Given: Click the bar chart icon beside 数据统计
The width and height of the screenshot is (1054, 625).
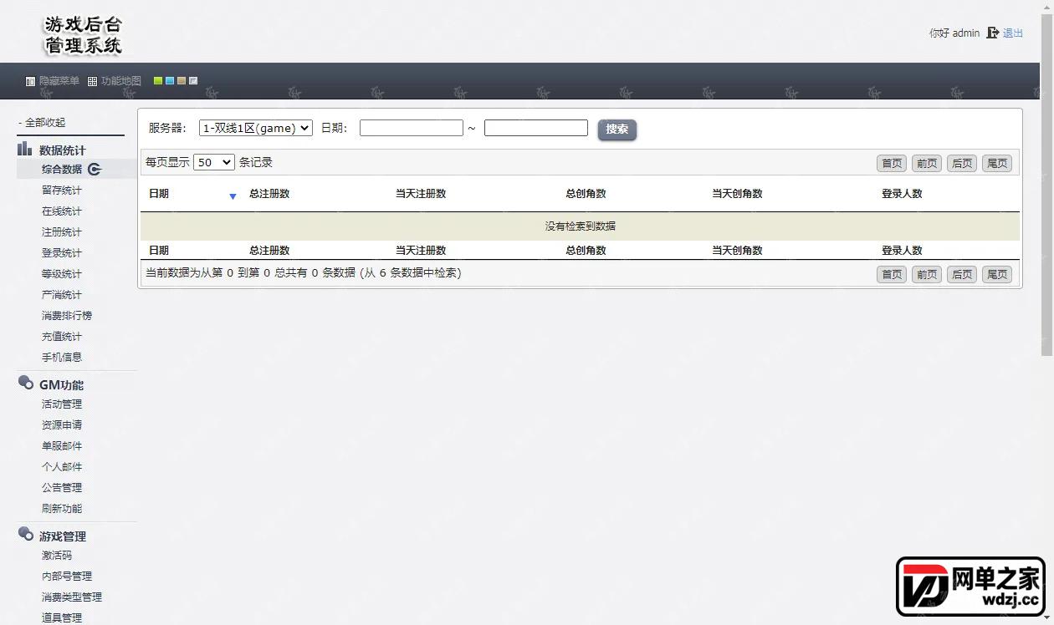Looking at the screenshot, I should pyautogui.click(x=25, y=149).
